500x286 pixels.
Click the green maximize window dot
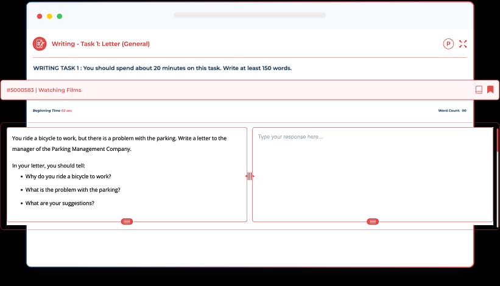click(x=60, y=16)
